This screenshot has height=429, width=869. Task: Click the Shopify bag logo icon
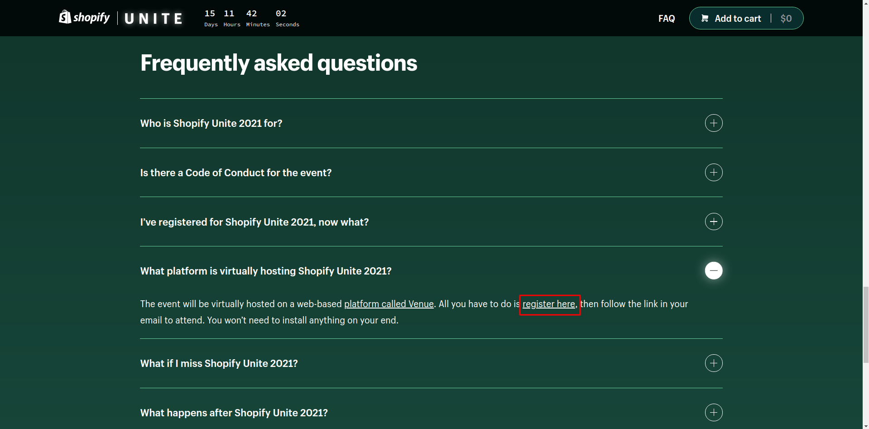65,17
